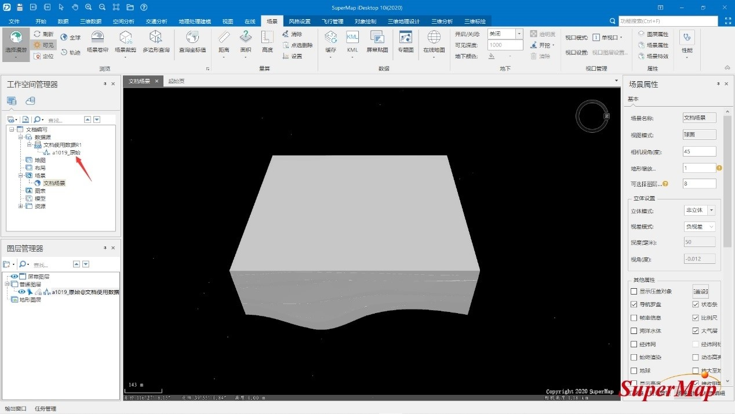Screen dimensions: 735x414
Task: Click the 全球 full globe view icon
Action: 71,37
